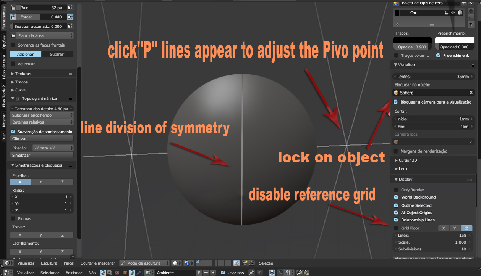Viewport: 481px width, 276px height.
Task: Click the Lentes 35mm field
Action: click(434, 77)
